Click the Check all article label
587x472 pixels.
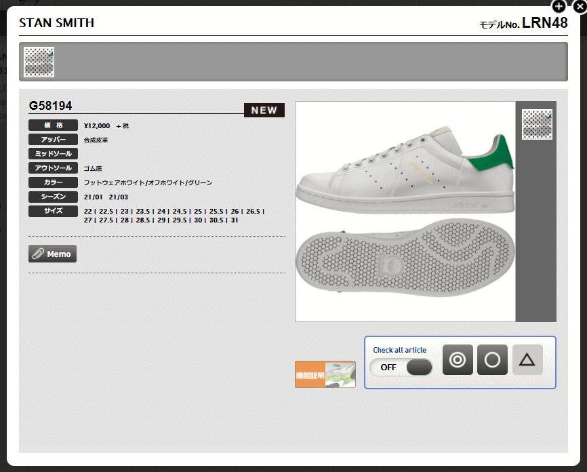(399, 350)
